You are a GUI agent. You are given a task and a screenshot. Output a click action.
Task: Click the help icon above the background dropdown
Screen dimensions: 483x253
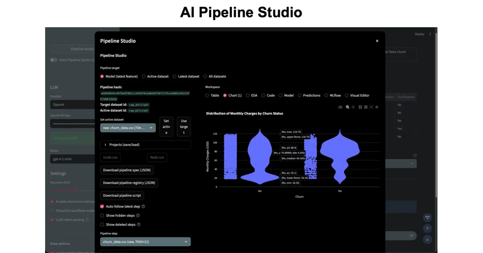(x=415, y=155)
